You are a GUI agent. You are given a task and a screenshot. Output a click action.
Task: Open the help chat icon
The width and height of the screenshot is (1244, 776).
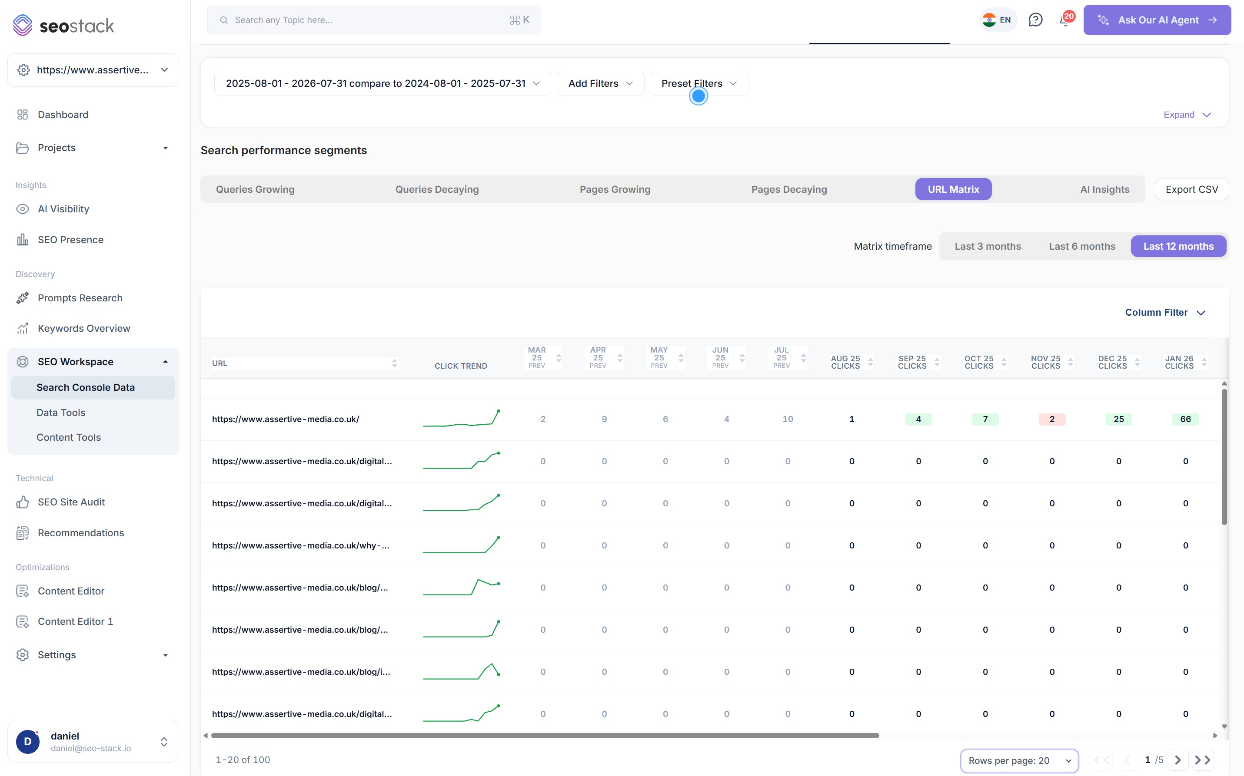click(x=1035, y=20)
